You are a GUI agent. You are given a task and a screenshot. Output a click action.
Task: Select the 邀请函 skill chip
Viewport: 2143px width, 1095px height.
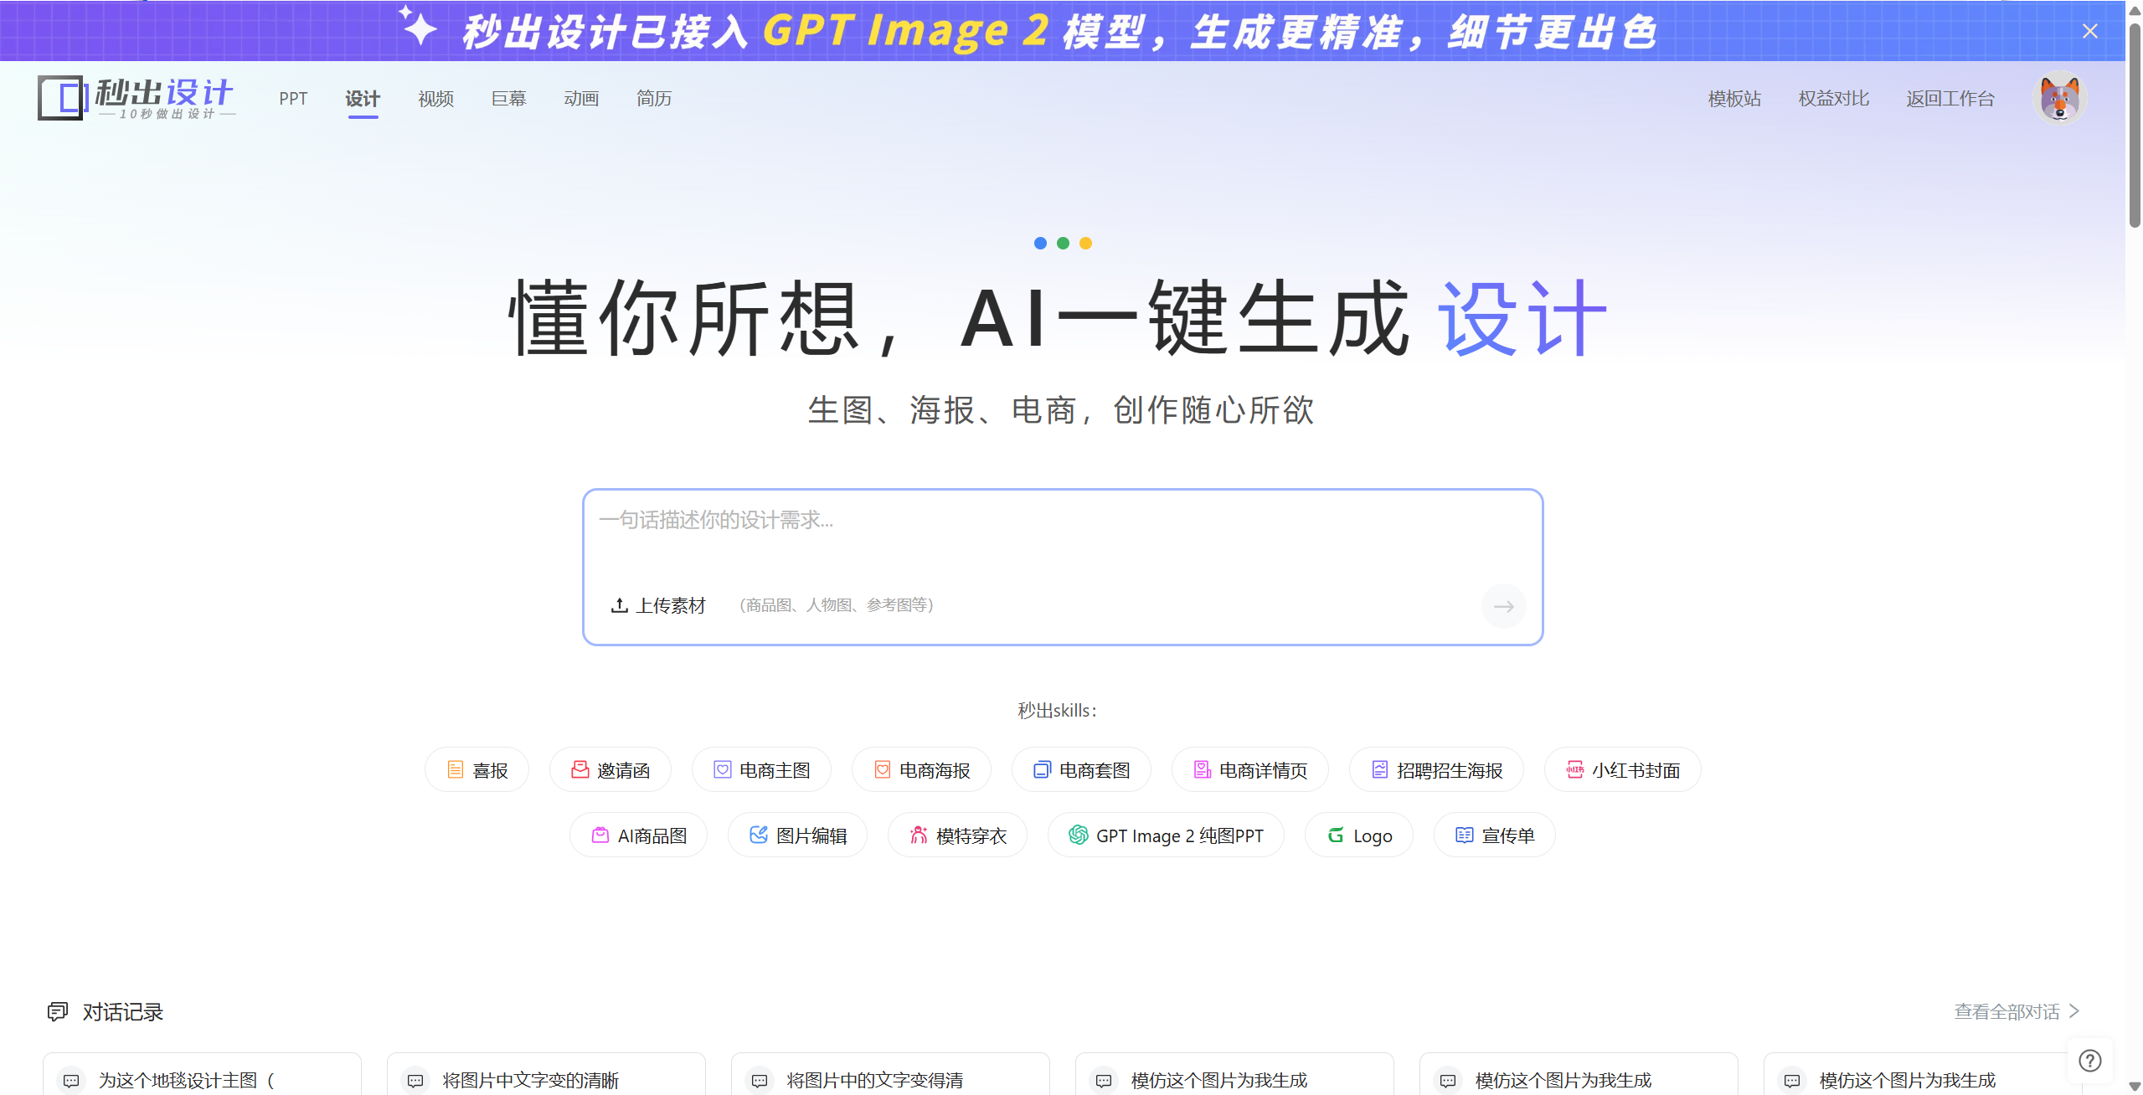(610, 770)
